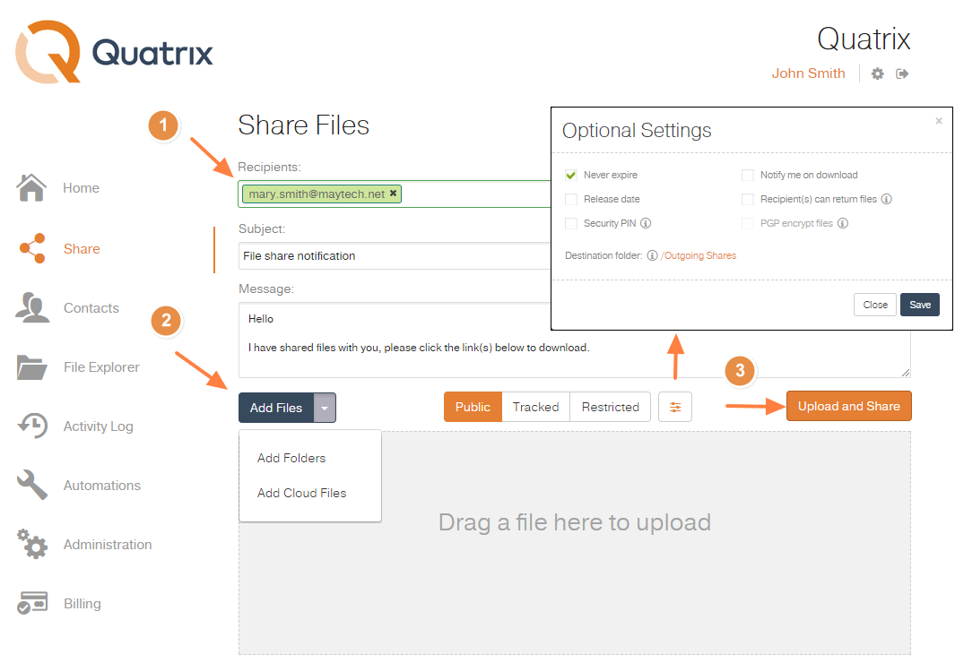
Task: Select the Contacts icon in the sidebar
Action: (31, 307)
